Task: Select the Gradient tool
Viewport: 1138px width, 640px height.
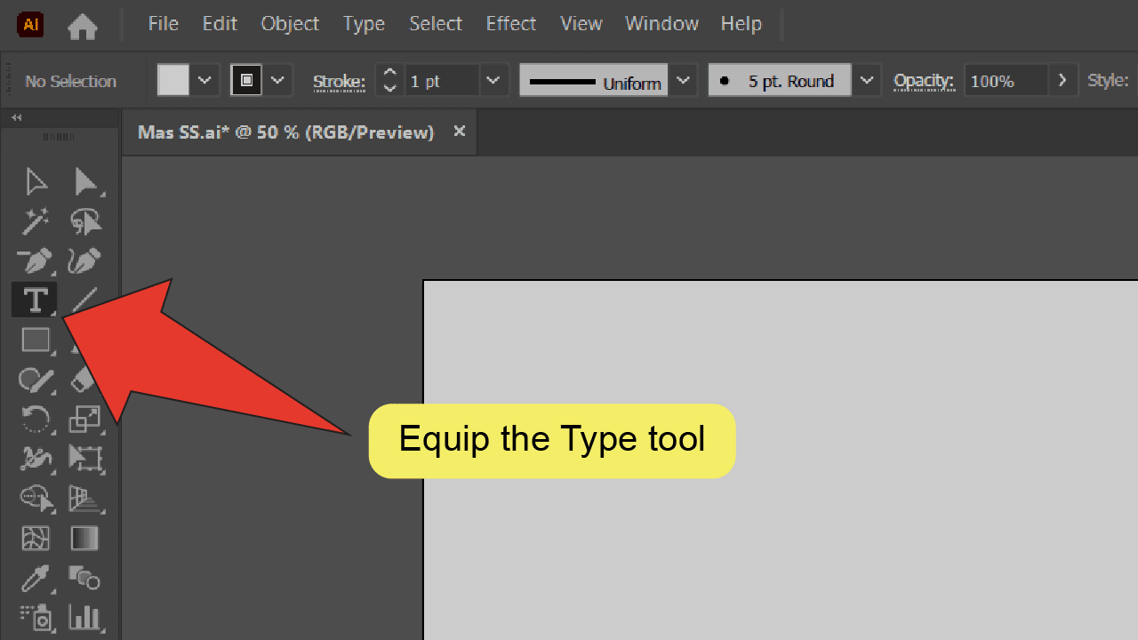Action: coord(85,539)
